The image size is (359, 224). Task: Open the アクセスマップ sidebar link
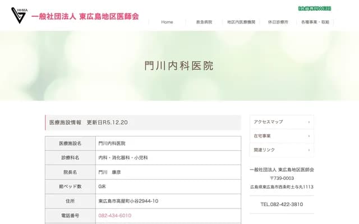tap(282, 122)
